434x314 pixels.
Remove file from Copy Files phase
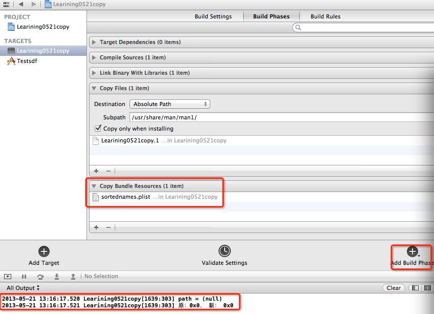(108, 171)
